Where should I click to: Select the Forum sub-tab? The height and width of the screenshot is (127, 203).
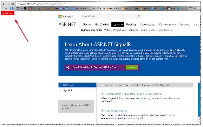143,30
